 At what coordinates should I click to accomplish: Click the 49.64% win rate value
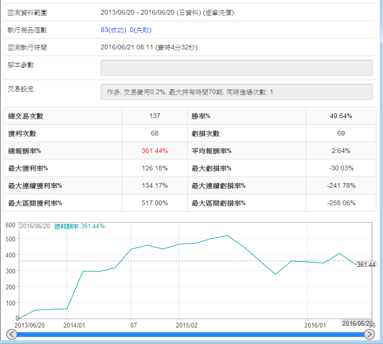(341, 116)
